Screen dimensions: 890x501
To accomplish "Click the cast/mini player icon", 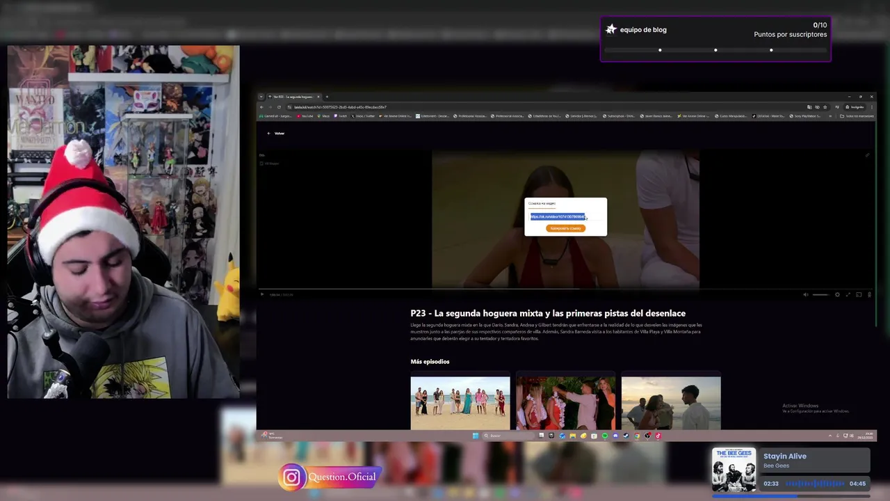I will tap(859, 294).
